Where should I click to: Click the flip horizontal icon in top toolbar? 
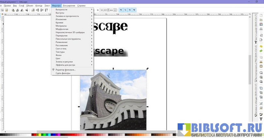(22, 10)
